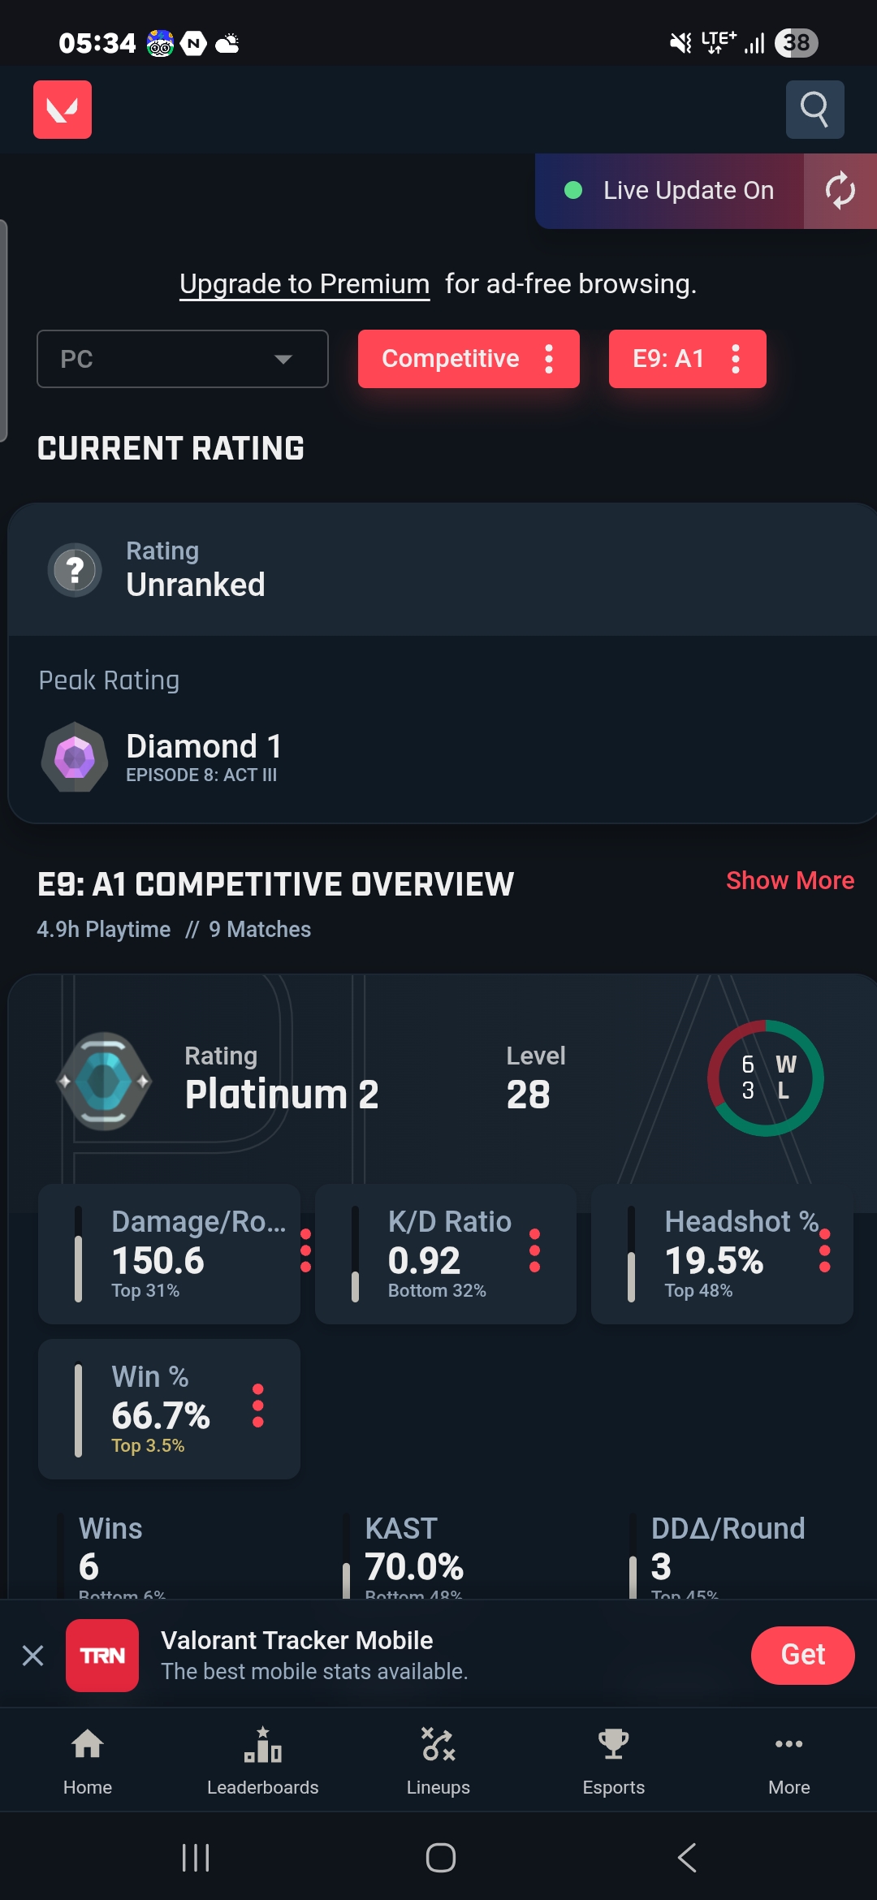
Task: Tap the Valorant logo icon
Action: tap(63, 110)
